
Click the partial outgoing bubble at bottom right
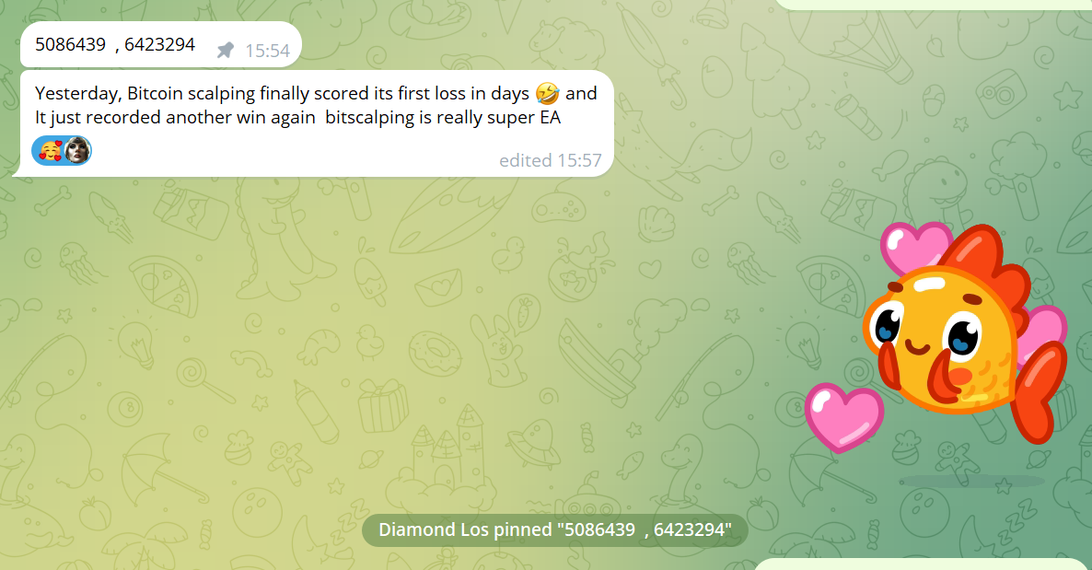pos(923,564)
